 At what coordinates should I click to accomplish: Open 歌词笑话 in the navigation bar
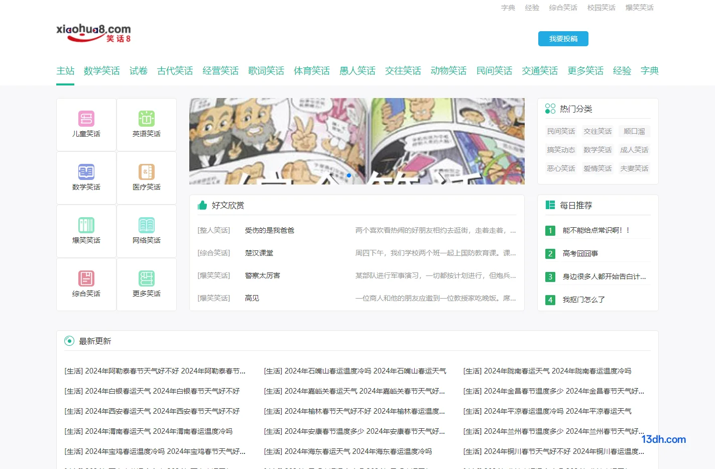click(x=266, y=71)
